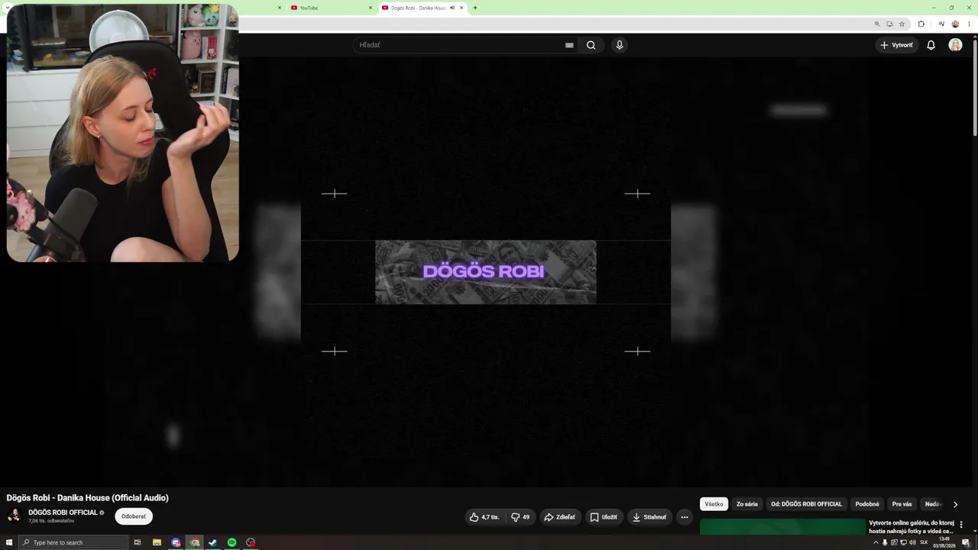The height and width of the screenshot is (550, 978).
Task: Open the DÖGÖS ROBI OFFICIAL channel link
Action: coord(63,513)
